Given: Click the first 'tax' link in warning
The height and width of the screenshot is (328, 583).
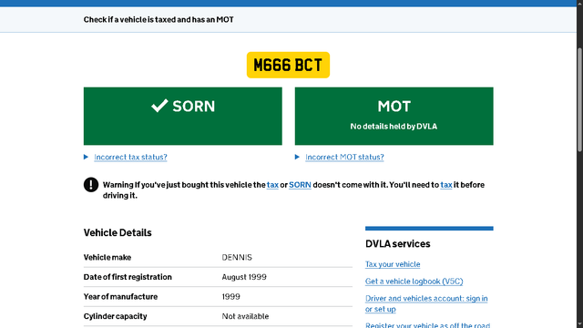Looking at the screenshot, I should (272, 185).
